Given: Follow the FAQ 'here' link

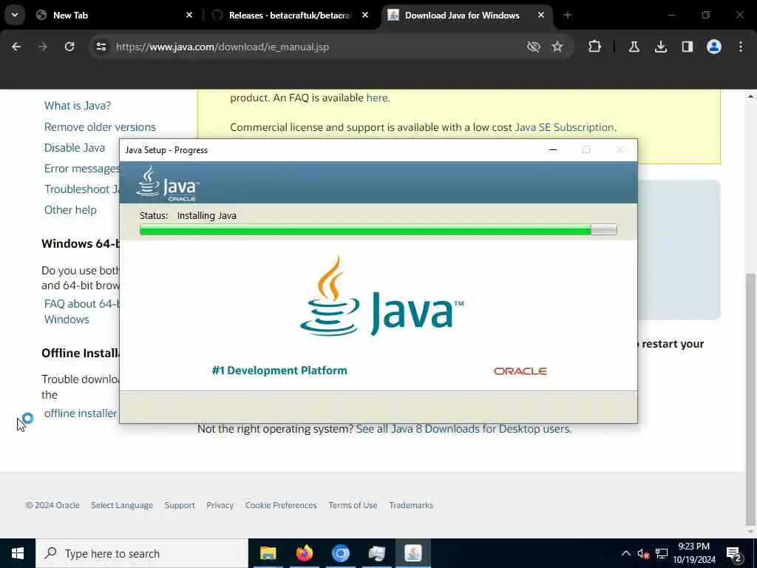Looking at the screenshot, I should (x=376, y=98).
